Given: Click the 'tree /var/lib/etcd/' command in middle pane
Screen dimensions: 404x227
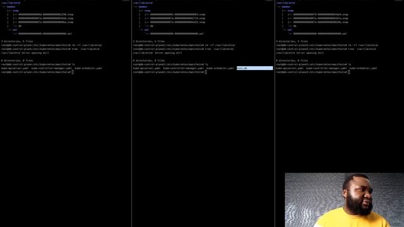Looking at the screenshot, I should coord(220,49).
